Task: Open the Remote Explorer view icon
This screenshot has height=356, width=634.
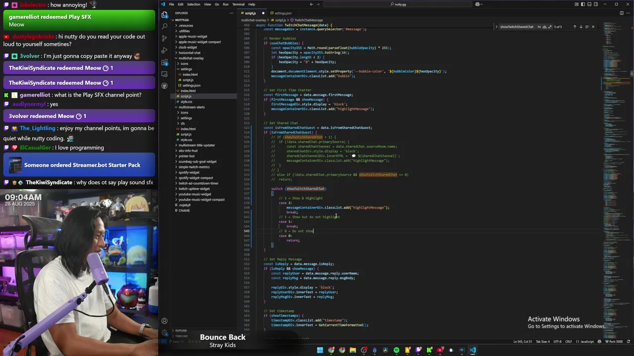Action: [164, 74]
